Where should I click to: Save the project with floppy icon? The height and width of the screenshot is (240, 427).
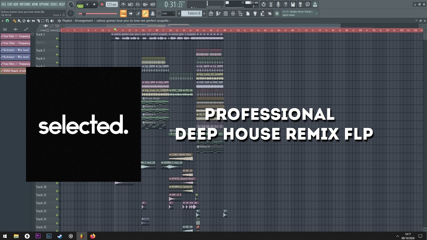293,4
